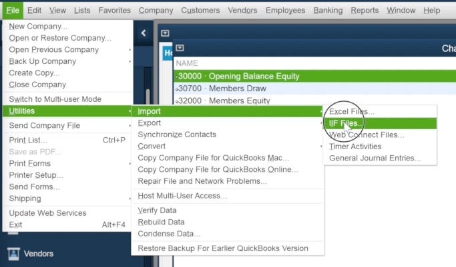
Task: Select Synchronize Contacts
Action: click(x=228, y=134)
